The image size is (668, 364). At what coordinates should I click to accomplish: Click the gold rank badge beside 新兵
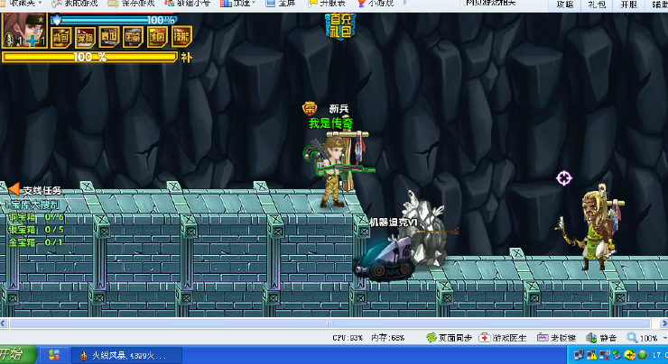coord(310,108)
